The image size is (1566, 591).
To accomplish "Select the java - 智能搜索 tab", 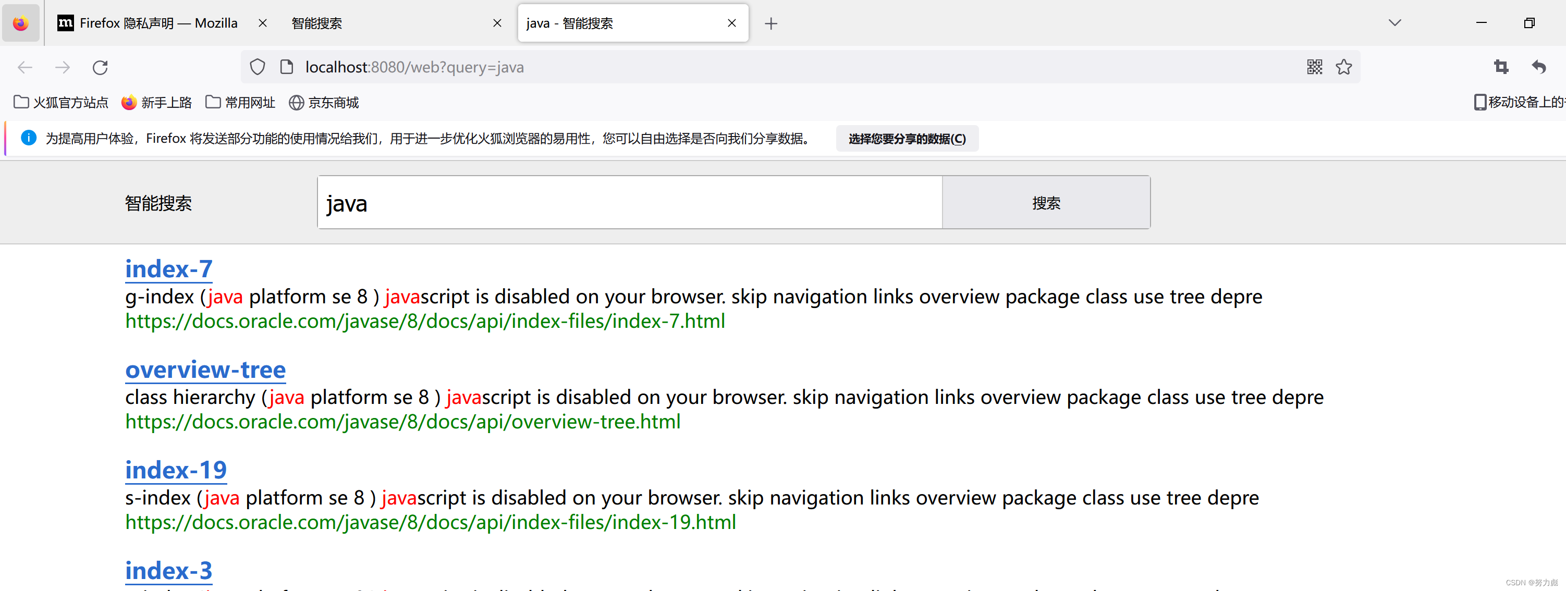I will (632, 23).
